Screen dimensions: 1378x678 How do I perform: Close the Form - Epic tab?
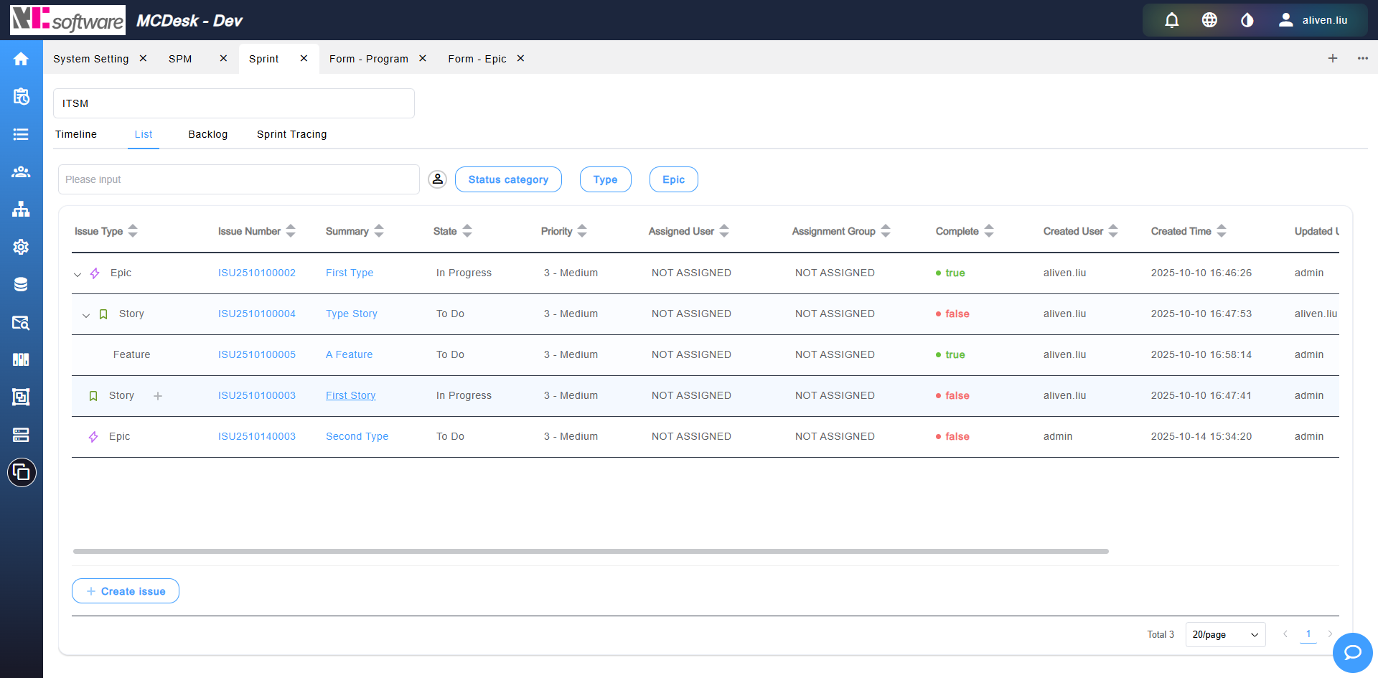tap(520, 58)
